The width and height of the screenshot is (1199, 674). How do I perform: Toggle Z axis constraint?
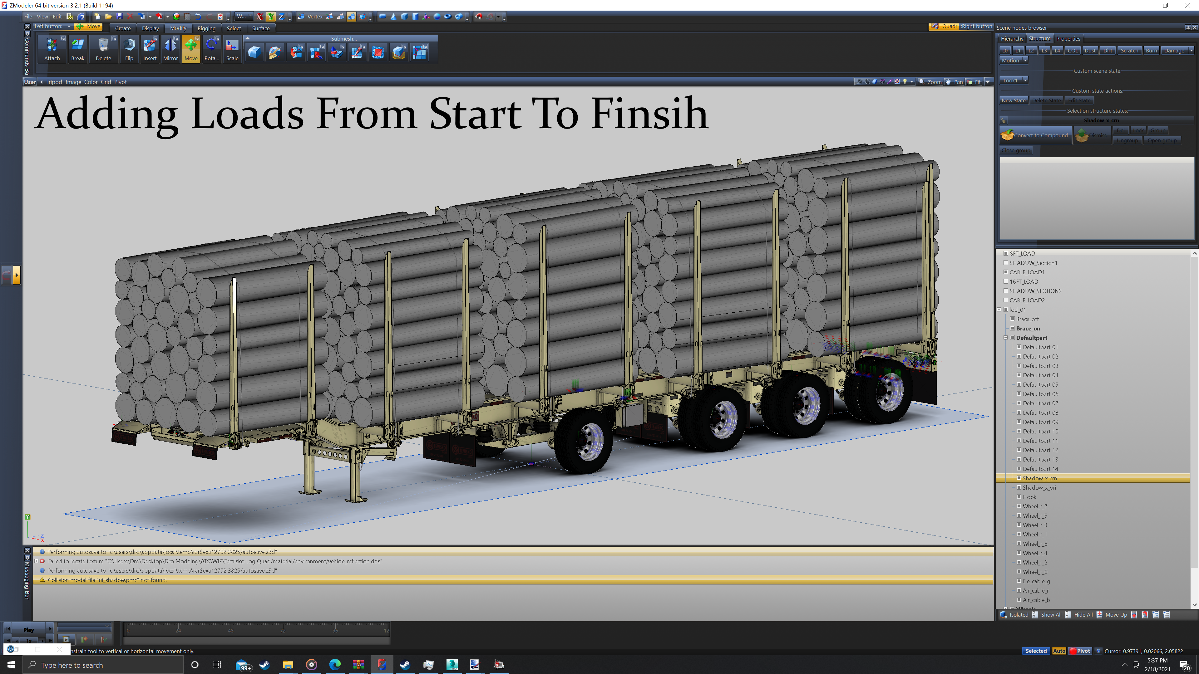click(x=281, y=16)
